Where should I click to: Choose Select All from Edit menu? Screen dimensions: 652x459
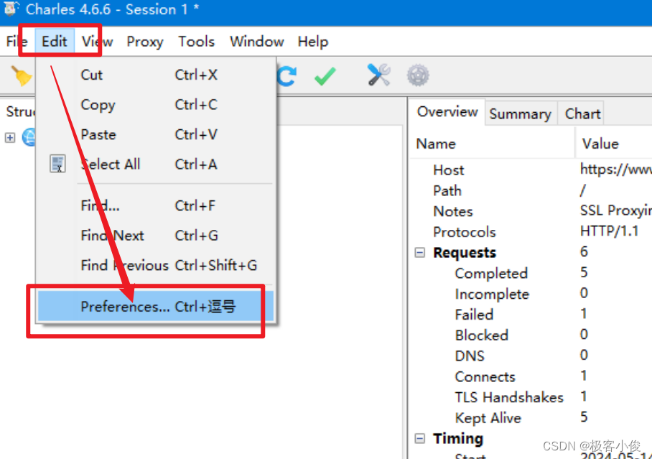click(x=156, y=164)
